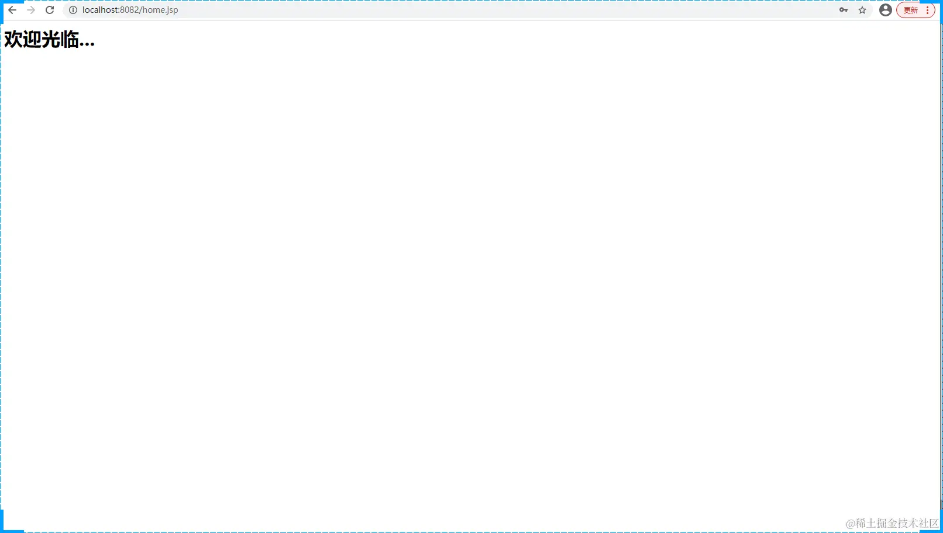Go back with the browser back arrow

(12, 10)
